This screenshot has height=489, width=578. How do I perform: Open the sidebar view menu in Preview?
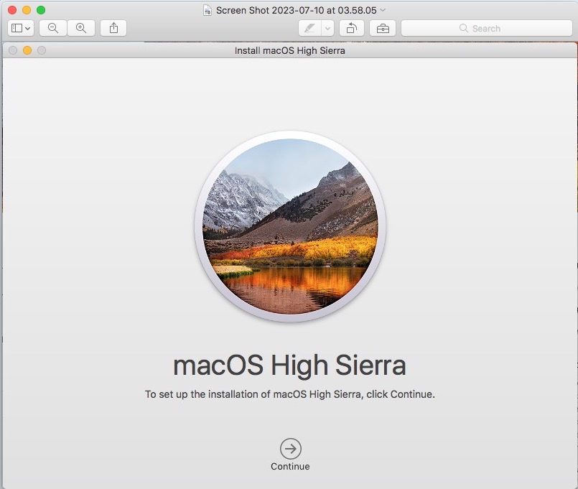21,28
